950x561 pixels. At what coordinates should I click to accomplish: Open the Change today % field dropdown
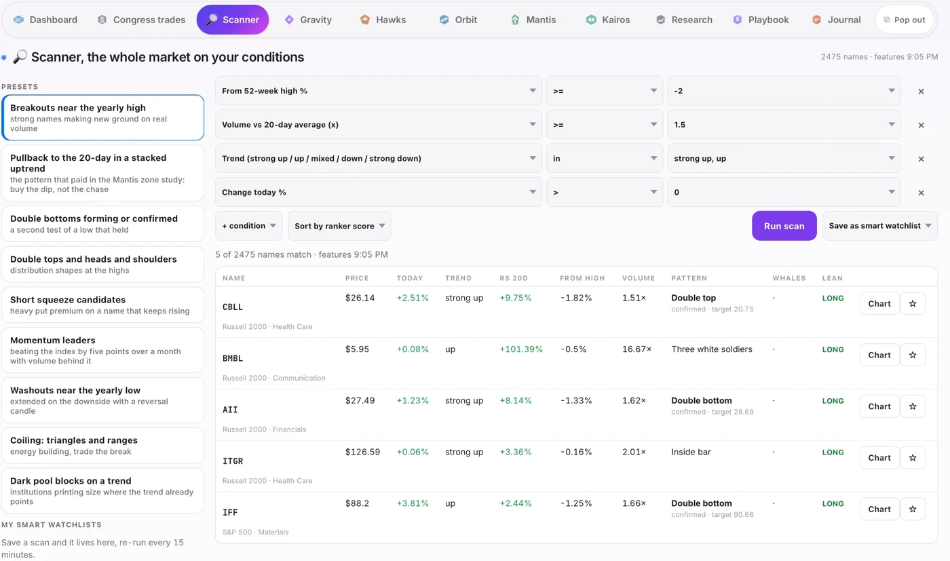(x=379, y=193)
